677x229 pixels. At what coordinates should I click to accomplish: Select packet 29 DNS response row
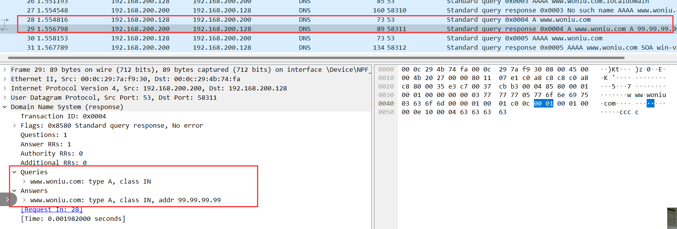pos(338,29)
